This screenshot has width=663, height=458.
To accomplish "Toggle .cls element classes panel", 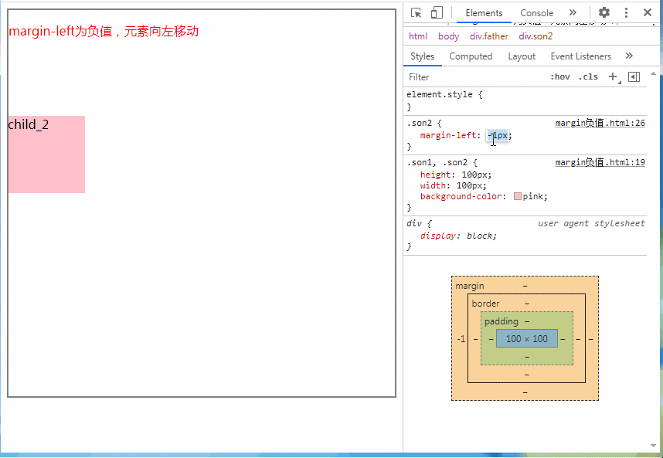I will 588,76.
